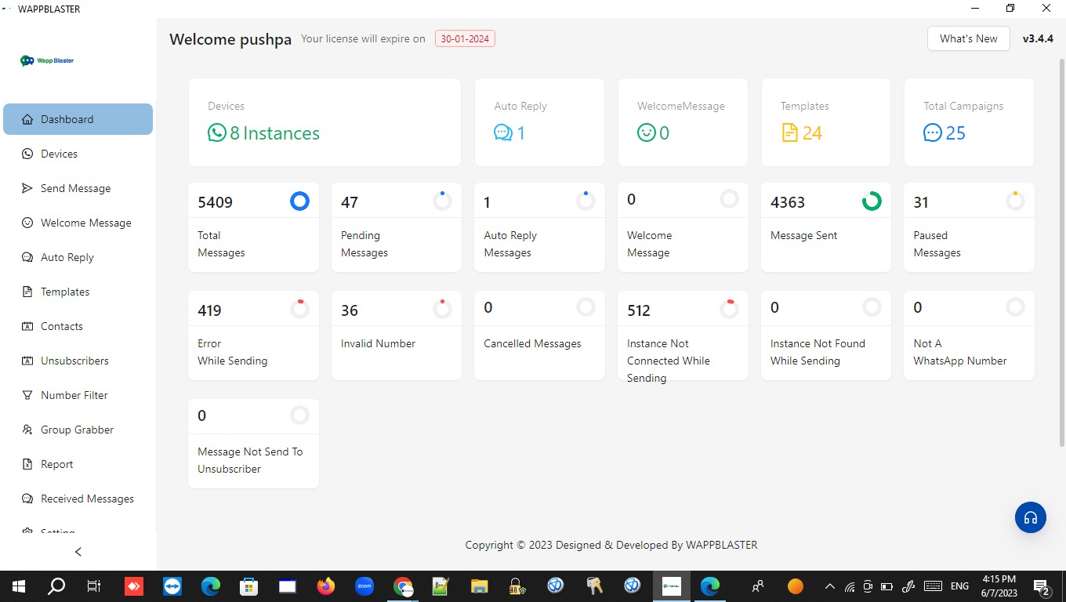1066x602 pixels.
Task: Click the Templates document icon in sidebar
Action: 27,292
